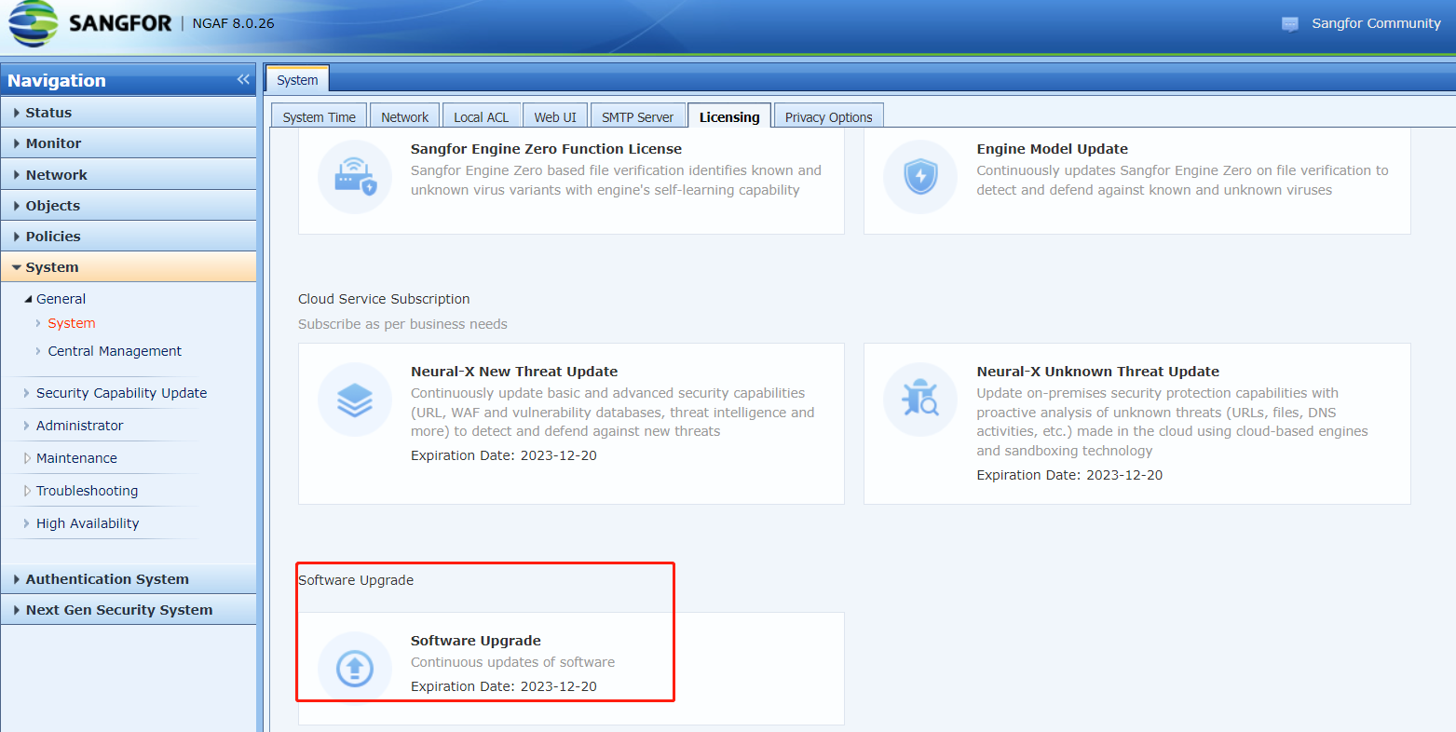
Task: Expand the Policies navigation section
Action: (x=53, y=237)
